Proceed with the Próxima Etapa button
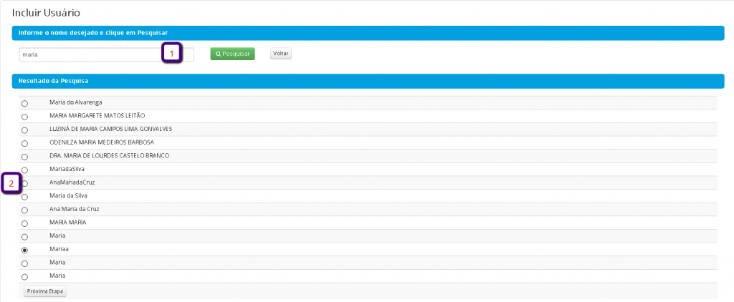The height and width of the screenshot is (302, 734). point(44,291)
